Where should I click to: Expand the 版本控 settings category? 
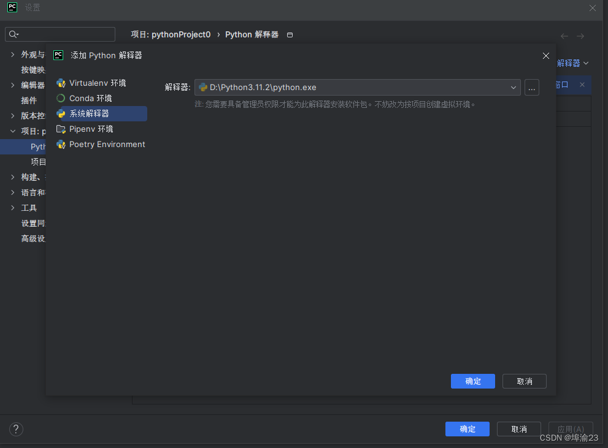13,116
